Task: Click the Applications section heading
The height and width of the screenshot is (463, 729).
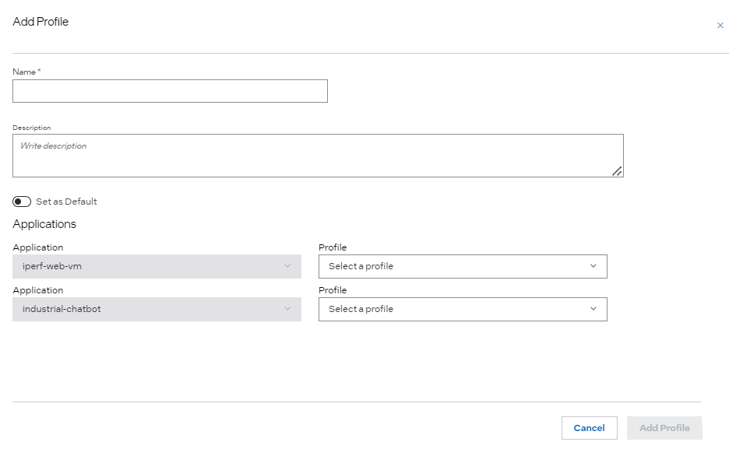Action: [x=44, y=224]
